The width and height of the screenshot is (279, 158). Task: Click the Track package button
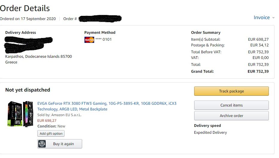coord(231,91)
